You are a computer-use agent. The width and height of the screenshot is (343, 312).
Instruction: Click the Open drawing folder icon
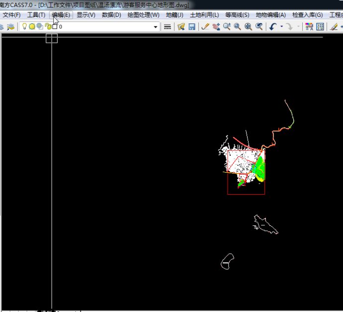pyautogui.click(x=181, y=26)
